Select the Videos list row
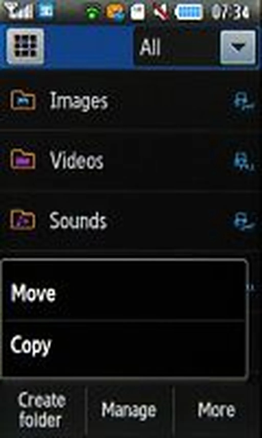This screenshot has width=262, height=438. [131, 160]
